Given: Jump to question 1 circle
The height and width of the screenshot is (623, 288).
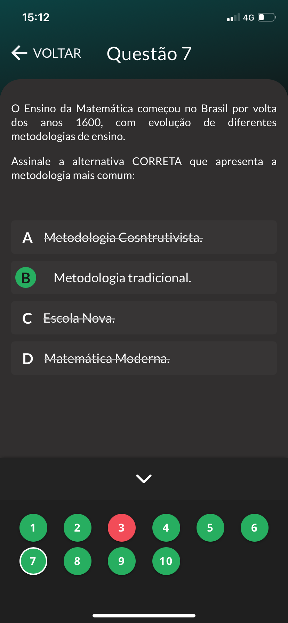Looking at the screenshot, I should 33,528.
